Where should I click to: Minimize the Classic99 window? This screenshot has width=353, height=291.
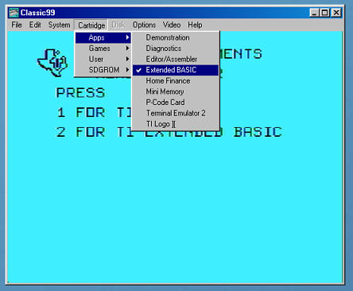(x=314, y=13)
